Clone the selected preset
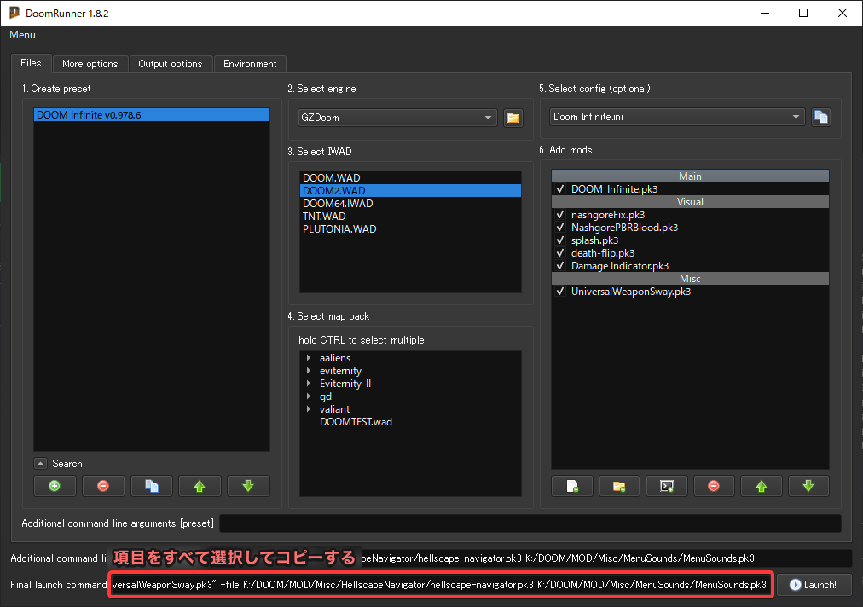This screenshot has width=863, height=607. click(x=151, y=486)
